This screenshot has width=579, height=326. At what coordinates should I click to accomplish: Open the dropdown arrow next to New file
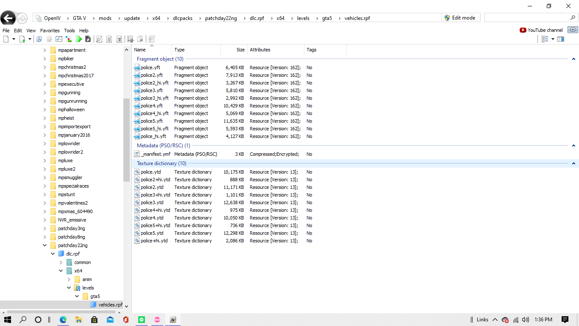pos(14,39)
